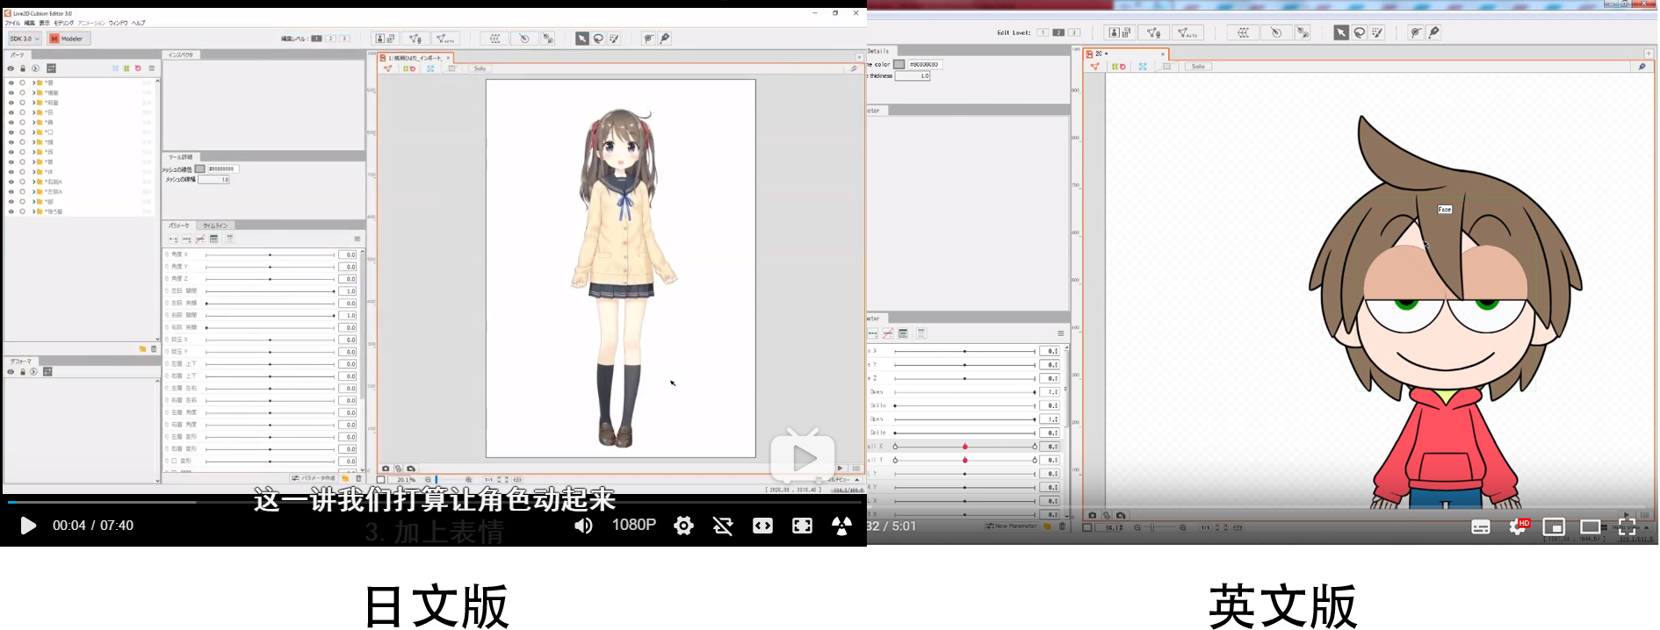Select the Lasso selection tool in the Japanese editor
Viewport: 1660px width, 630px height.
598,39
